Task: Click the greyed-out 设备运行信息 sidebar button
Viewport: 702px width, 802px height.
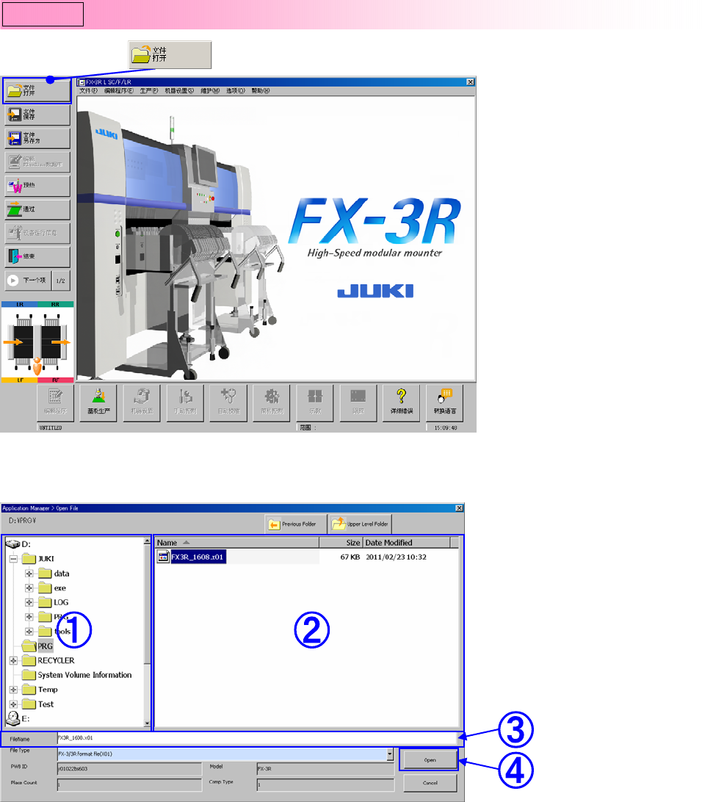Action: (37, 233)
